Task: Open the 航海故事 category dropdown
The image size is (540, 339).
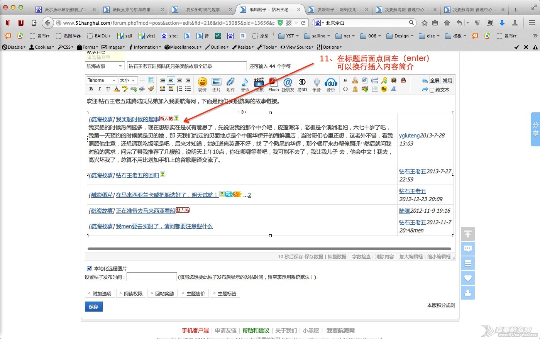Action: (x=104, y=66)
